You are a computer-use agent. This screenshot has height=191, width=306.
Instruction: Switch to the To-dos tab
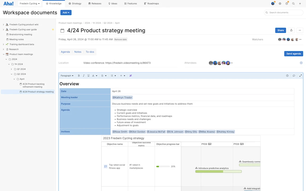tap(90, 52)
